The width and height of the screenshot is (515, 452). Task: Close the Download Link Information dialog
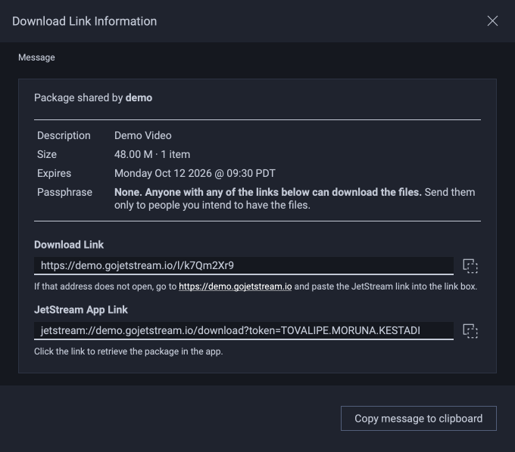[x=492, y=21]
